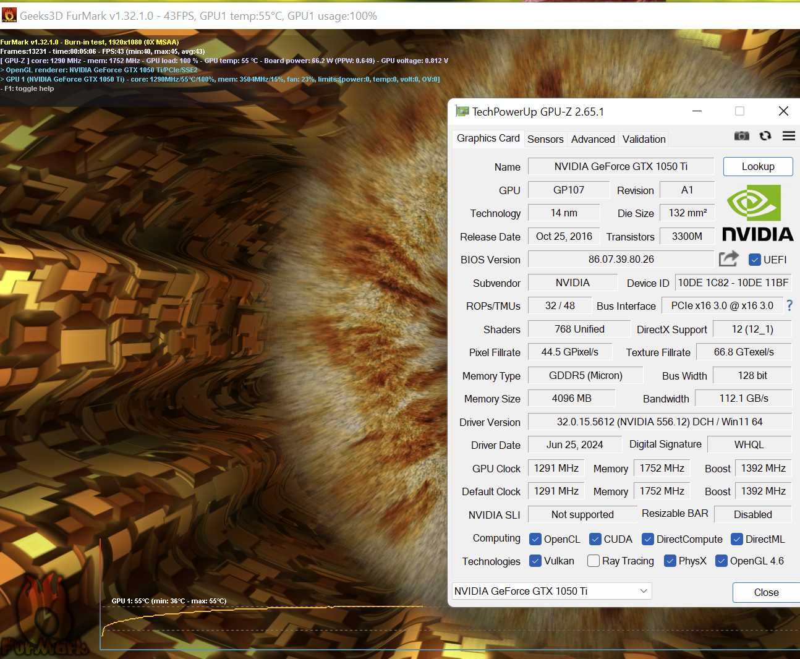Open the Advanced tab
The image size is (800, 659).
[x=593, y=139]
